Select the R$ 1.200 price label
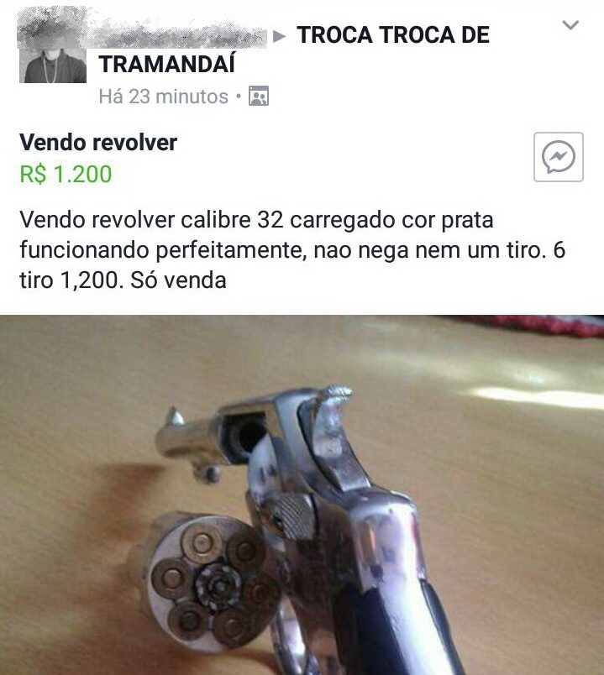 tap(66, 174)
